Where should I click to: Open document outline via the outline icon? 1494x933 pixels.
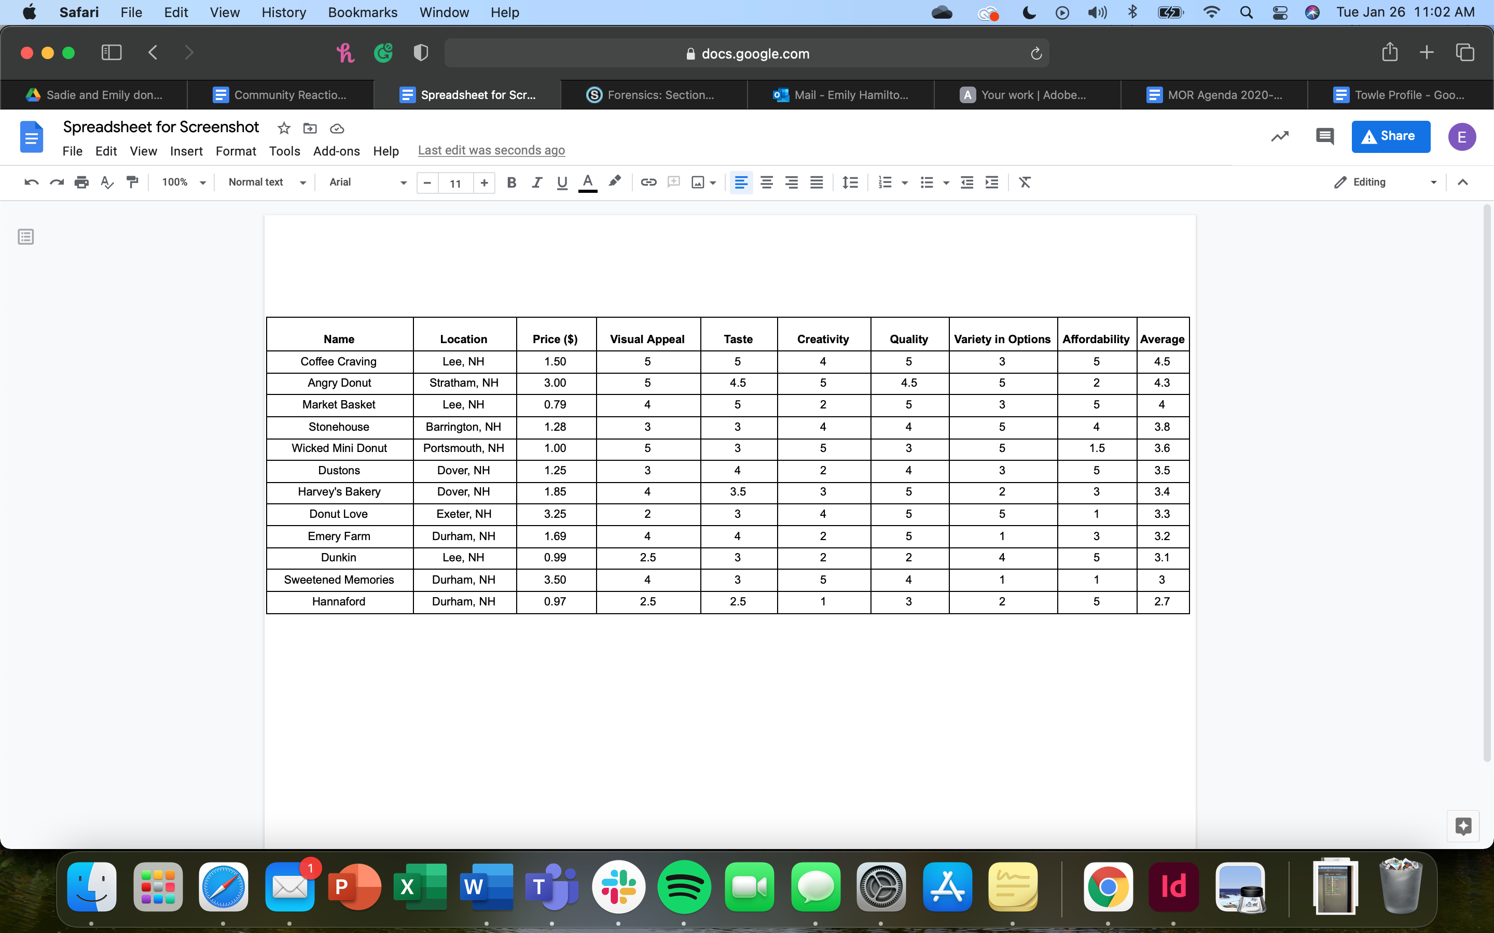(25, 236)
